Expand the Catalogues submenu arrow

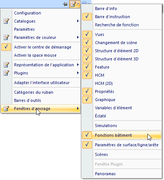click(78, 21)
